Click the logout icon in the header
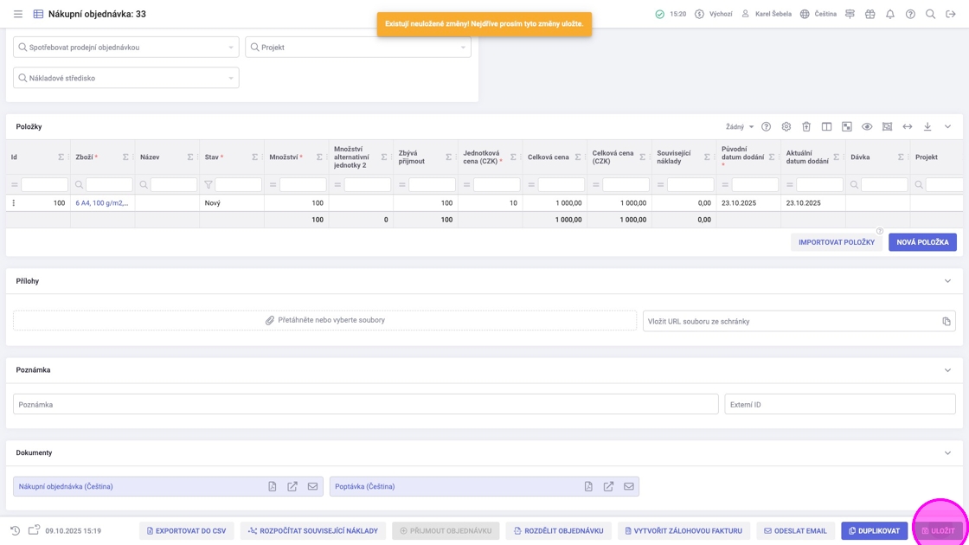The width and height of the screenshot is (969, 545). coord(951,14)
